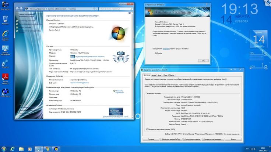Click the System window vertical scrollbar
This screenshot has width=271, height=152.
click(132, 65)
